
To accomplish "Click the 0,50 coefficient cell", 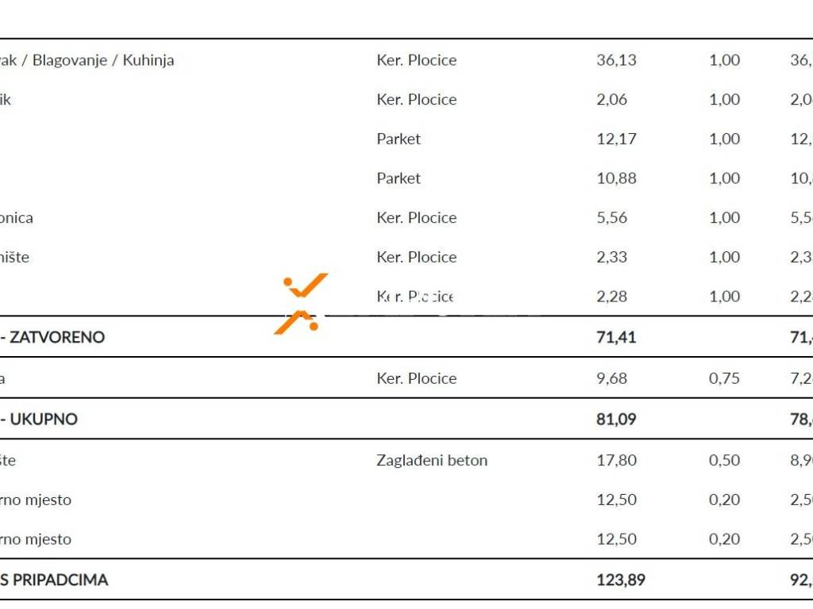I will pyautogui.click(x=724, y=461).
